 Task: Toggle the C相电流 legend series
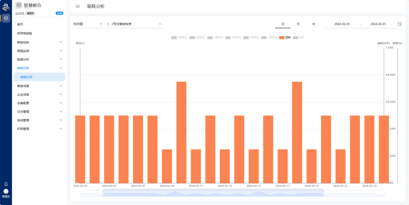[x=269, y=38]
